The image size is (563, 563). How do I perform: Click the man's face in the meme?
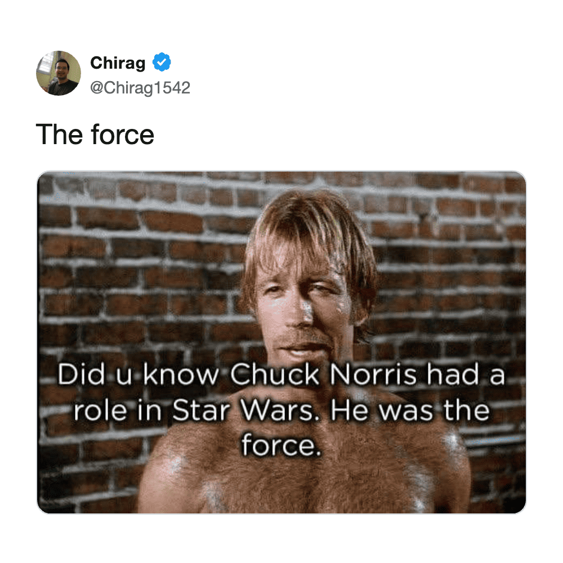coord(301,309)
